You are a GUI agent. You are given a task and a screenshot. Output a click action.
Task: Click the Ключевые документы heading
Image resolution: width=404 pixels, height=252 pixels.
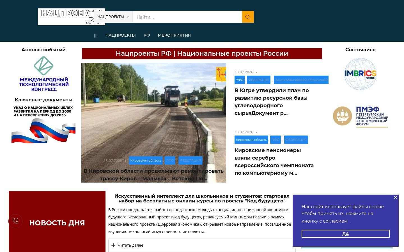[x=43, y=100]
